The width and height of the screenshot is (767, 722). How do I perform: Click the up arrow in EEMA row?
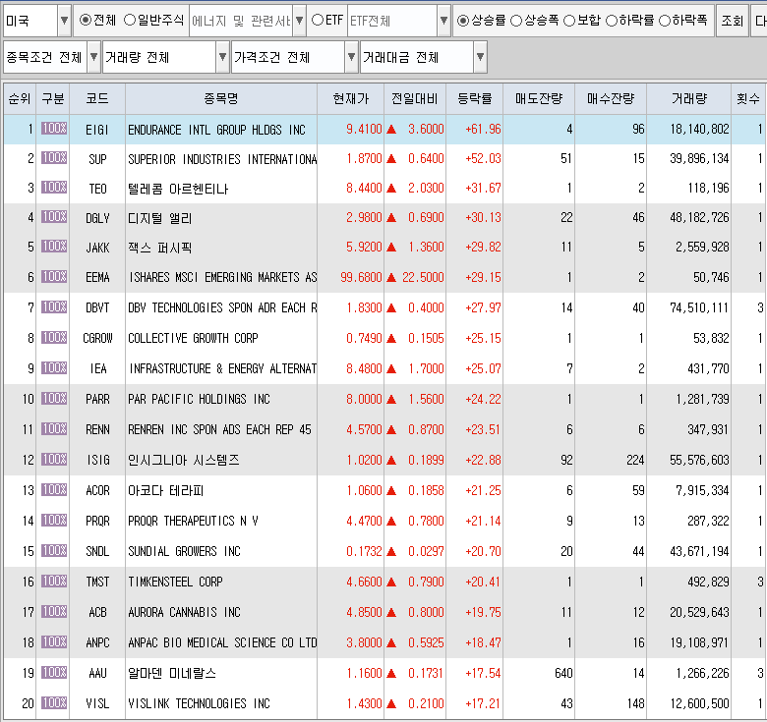coord(391,277)
